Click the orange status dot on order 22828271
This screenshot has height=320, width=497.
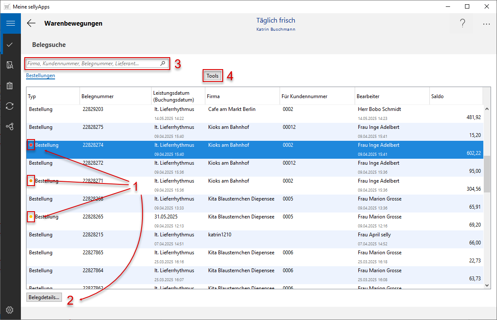click(x=31, y=181)
